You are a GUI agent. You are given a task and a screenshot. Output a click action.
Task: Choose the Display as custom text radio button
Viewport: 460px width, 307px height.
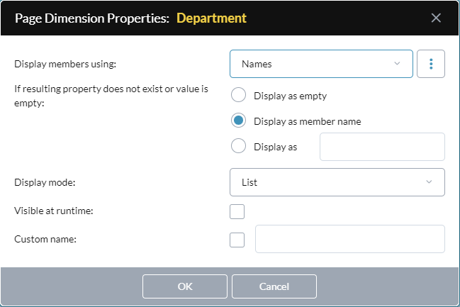238,146
